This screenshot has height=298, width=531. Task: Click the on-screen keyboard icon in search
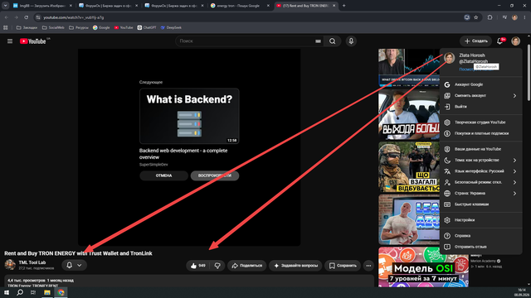pyautogui.click(x=318, y=41)
